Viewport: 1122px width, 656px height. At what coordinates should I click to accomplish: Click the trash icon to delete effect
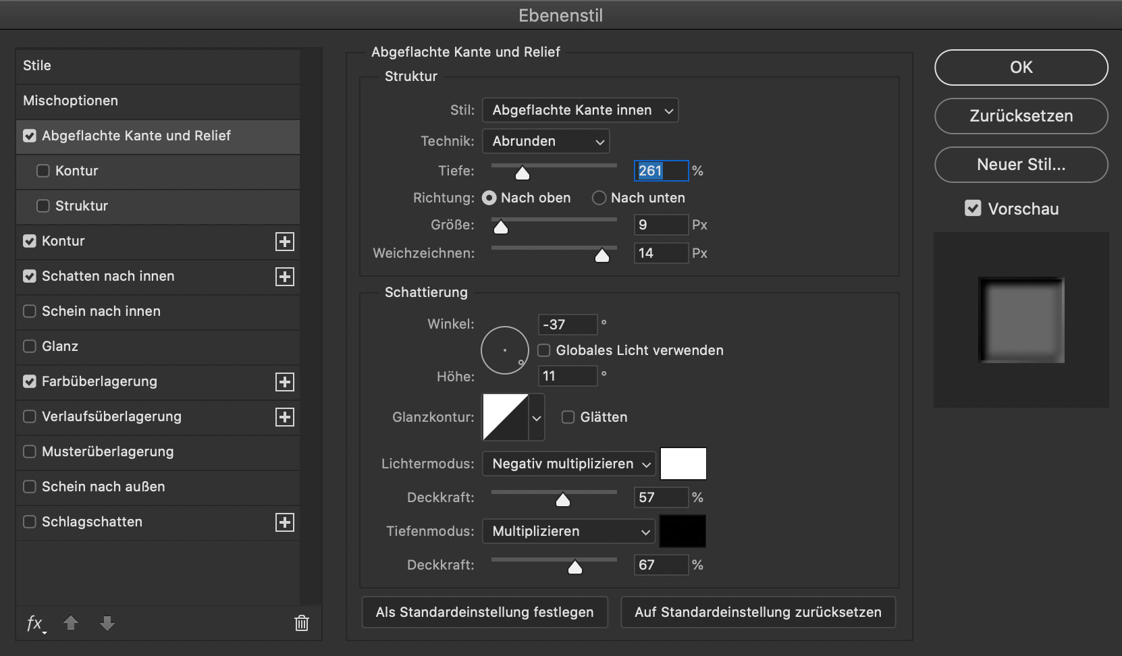pos(302,623)
